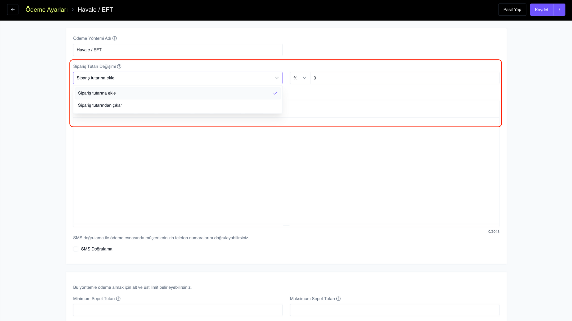The width and height of the screenshot is (572, 321).
Task: Click the 0/2048 character counter
Action: coord(494,232)
